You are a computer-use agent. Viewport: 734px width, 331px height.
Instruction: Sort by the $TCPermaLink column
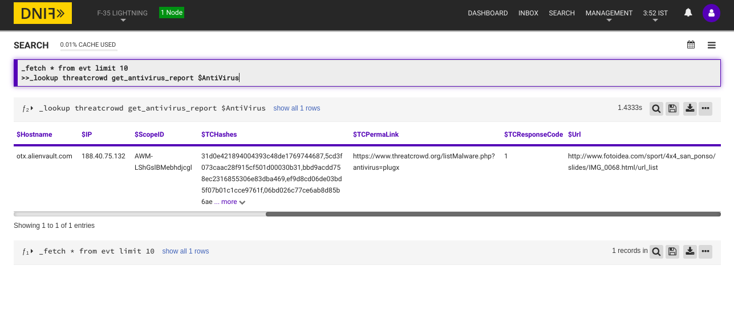(x=376, y=134)
